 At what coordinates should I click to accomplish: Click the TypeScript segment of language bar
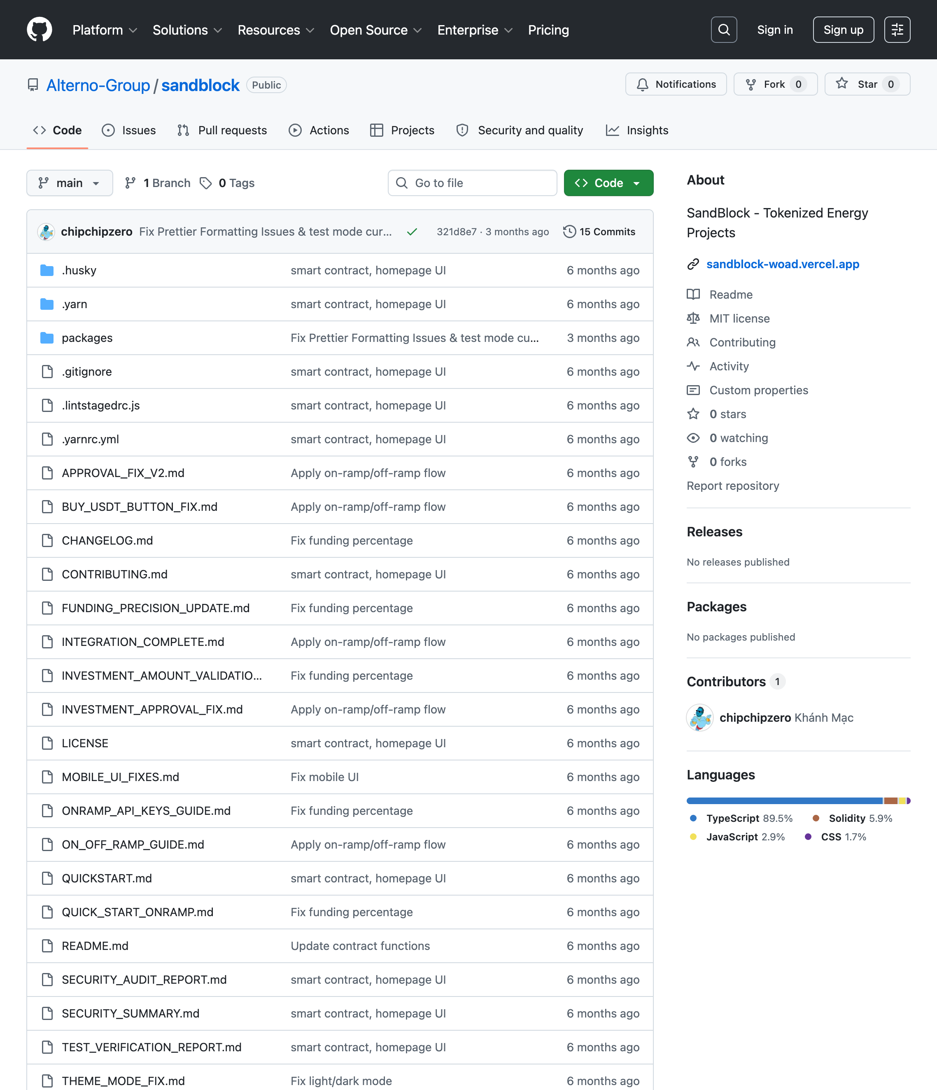(785, 801)
